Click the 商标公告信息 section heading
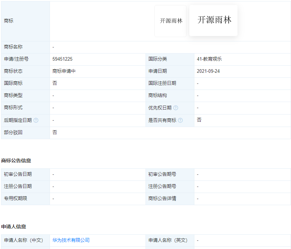This screenshot has height=249, width=291. (x=16, y=161)
